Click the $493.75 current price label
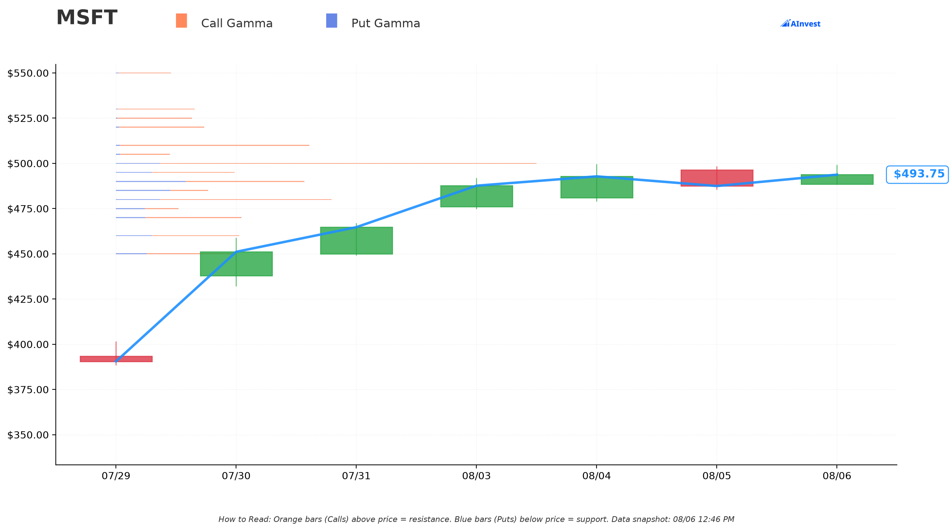952x531 pixels. (917, 174)
